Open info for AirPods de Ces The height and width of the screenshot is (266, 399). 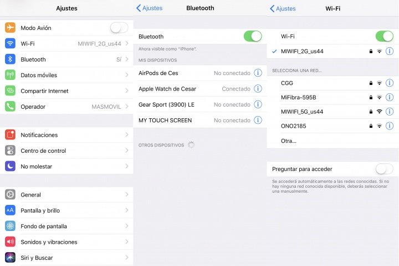tap(258, 73)
